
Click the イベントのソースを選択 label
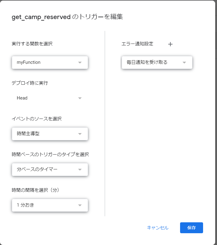(37, 119)
